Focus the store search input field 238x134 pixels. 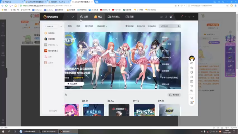tap(168, 26)
